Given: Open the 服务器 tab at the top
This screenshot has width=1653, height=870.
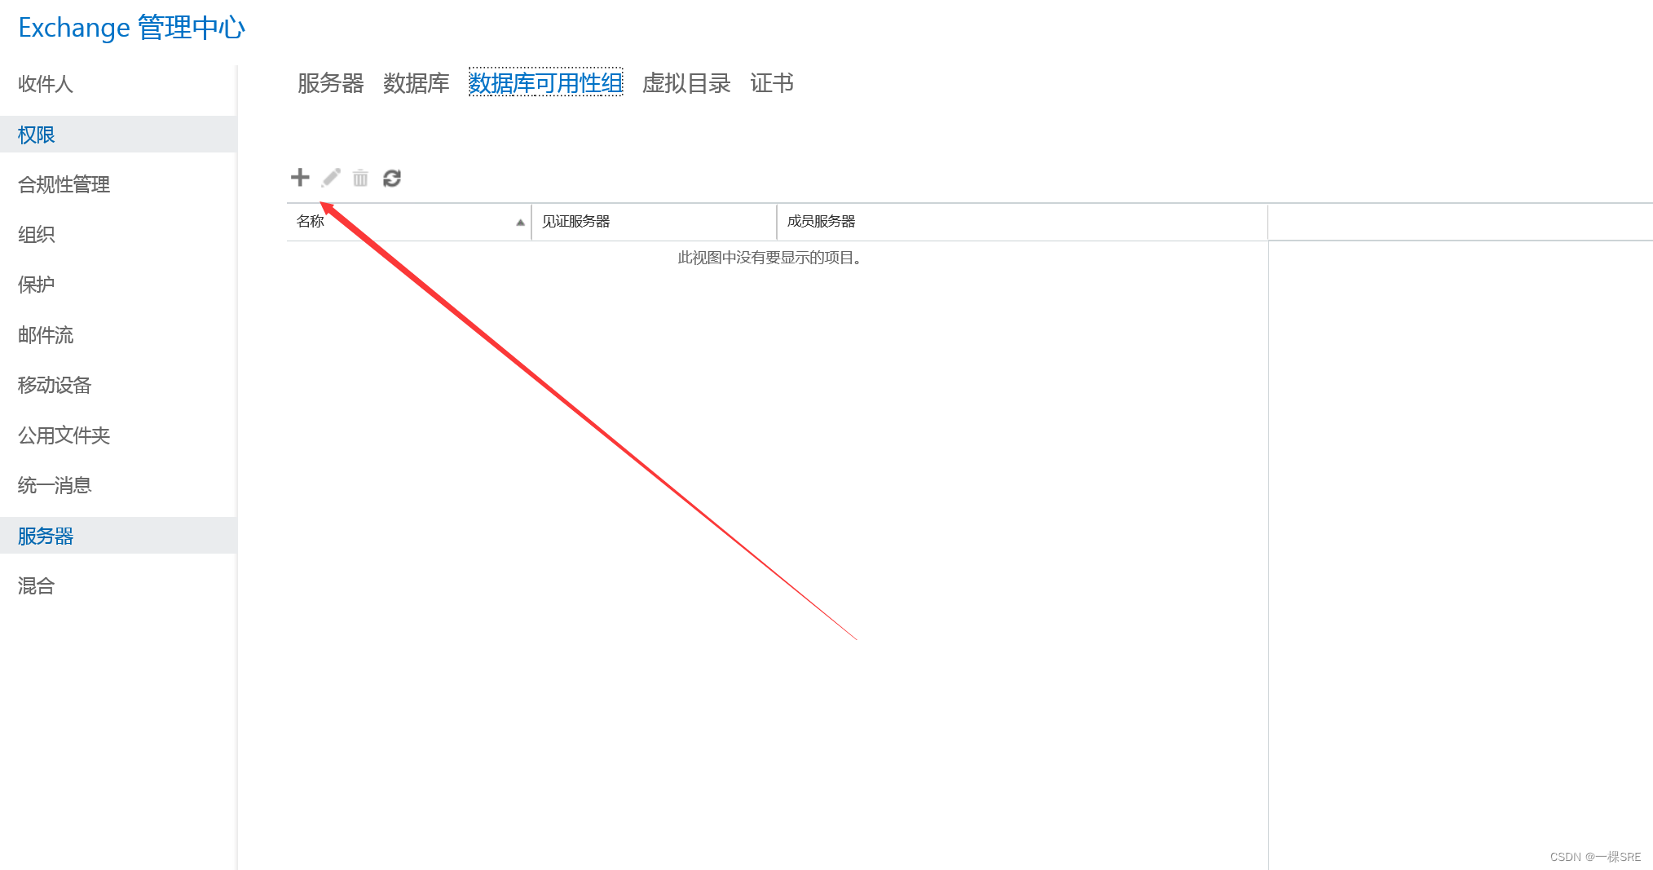Looking at the screenshot, I should tap(329, 83).
